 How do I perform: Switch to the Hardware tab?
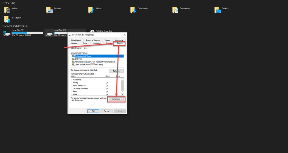click(97, 43)
